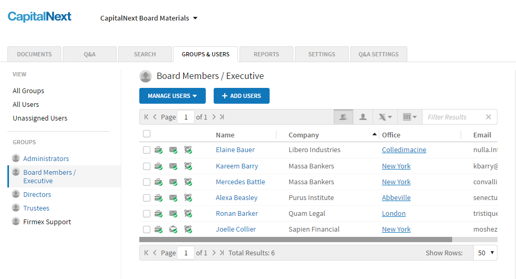Switch to single user view icon

tap(363, 117)
